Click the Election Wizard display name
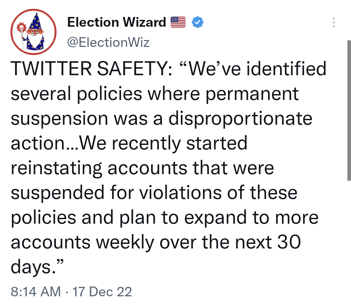This screenshot has width=351, height=308. pos(116,22)
